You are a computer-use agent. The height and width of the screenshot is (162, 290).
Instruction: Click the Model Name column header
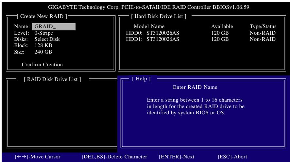(149, 26)
